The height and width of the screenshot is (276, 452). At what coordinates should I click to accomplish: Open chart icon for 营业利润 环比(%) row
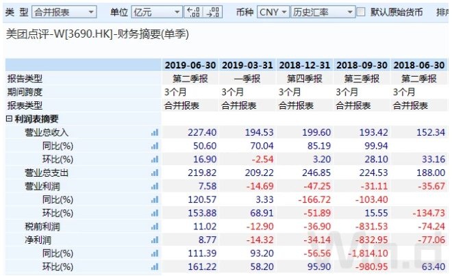pyautogui.click(x=155, y=213)
